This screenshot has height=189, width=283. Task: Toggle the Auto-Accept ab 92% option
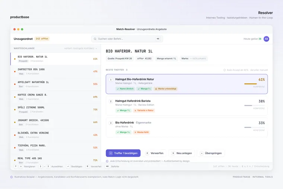[225, 70]
